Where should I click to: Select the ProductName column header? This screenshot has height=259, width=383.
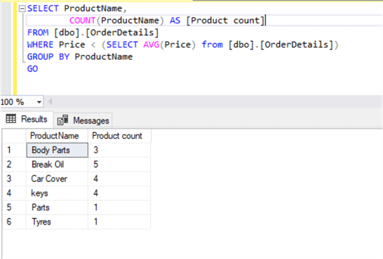click(x=57, y=136)
